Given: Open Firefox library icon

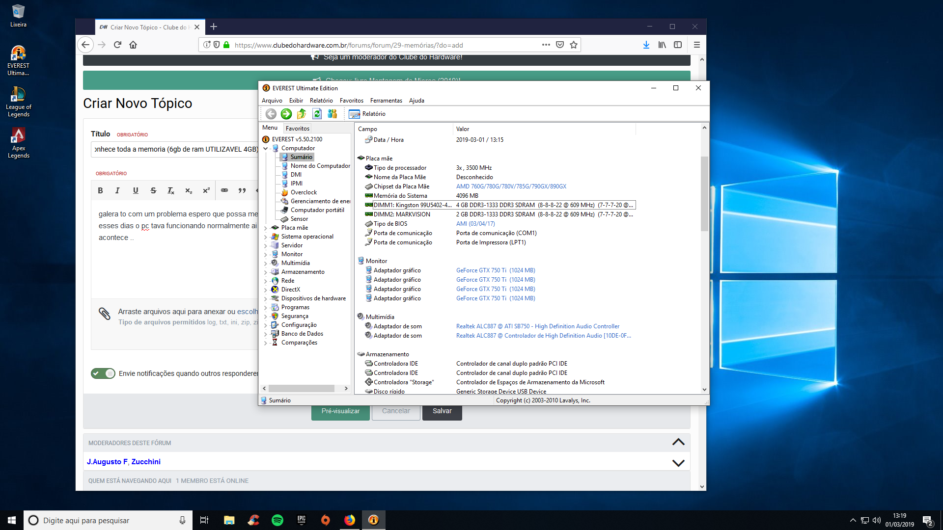Looking at the screenshot, I should 662,45.
